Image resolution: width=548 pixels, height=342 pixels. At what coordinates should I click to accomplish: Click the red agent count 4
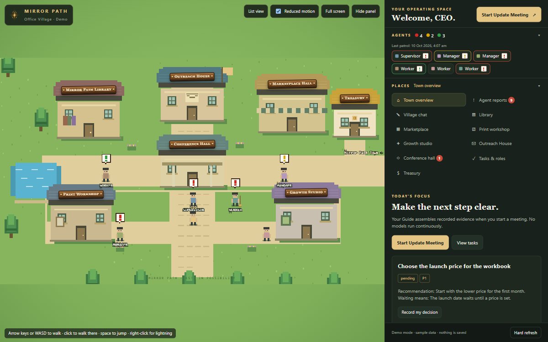(419, 36)
